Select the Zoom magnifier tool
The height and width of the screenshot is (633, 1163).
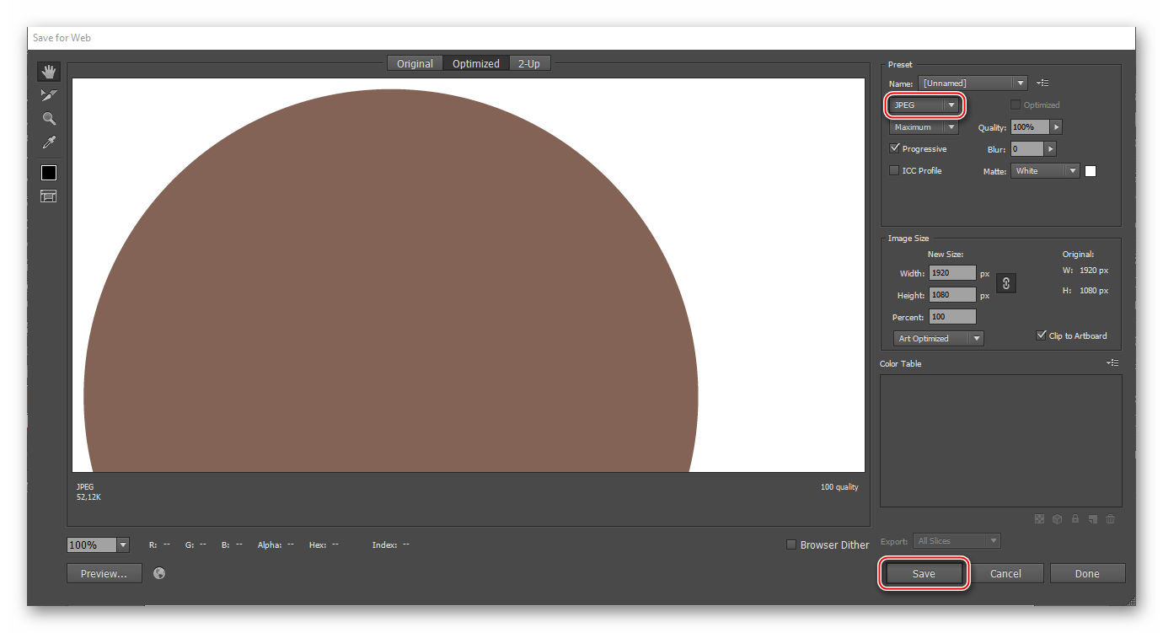tap(49, 119)
